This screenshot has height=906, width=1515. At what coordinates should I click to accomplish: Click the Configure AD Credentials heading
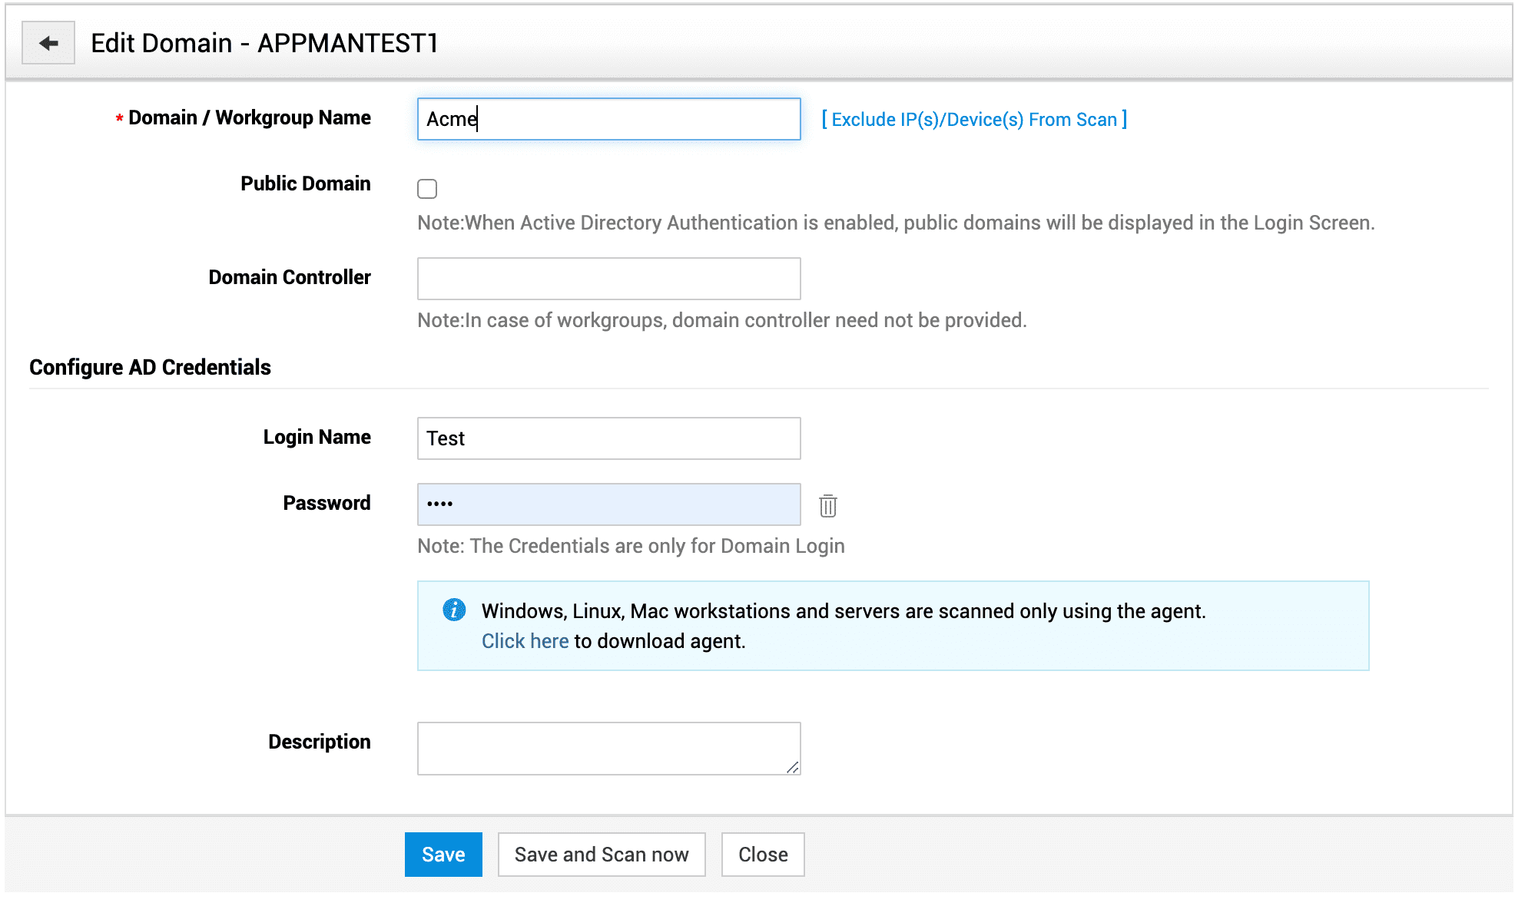(x=150, y=367)
